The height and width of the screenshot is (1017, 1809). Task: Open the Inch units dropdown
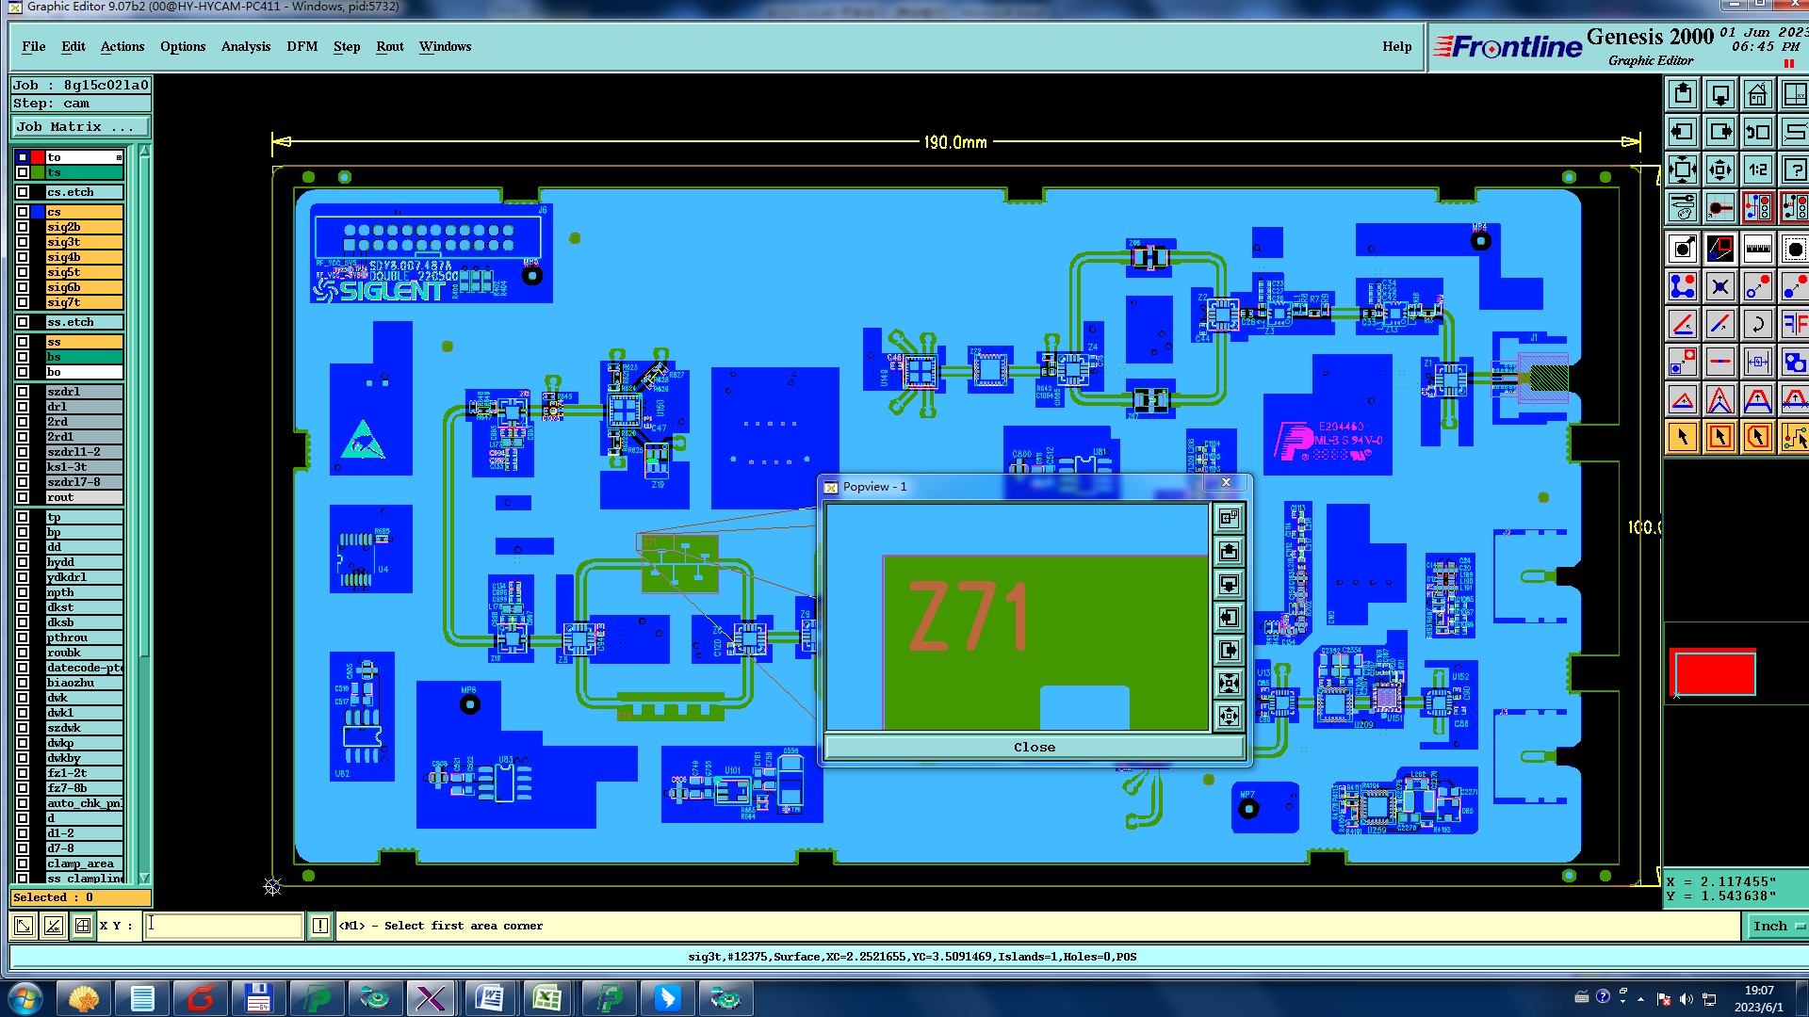click(x=1777, y=926)
